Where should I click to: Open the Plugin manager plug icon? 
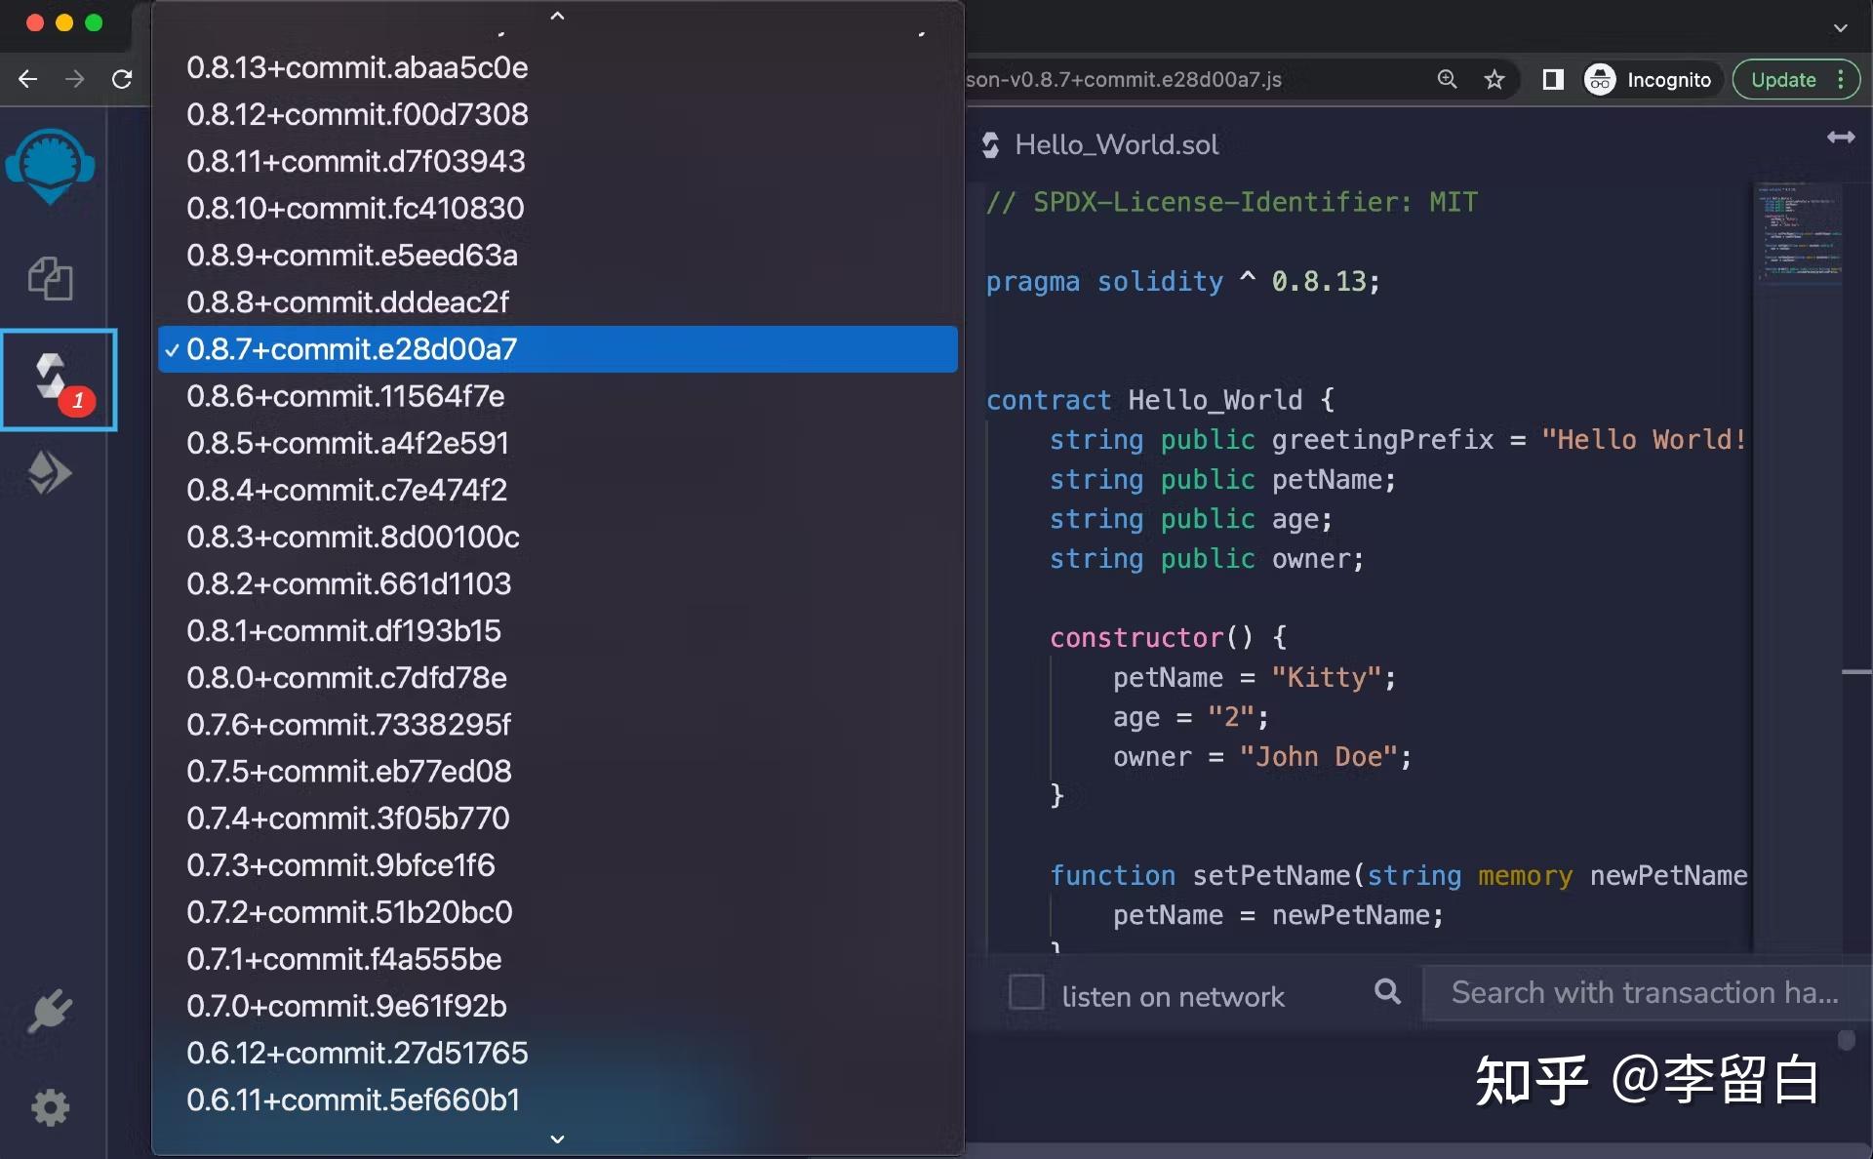coord(51,1011)
